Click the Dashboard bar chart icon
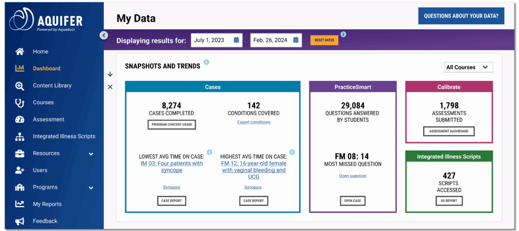This screenshot has height=231, width=519. pos(20,68)
